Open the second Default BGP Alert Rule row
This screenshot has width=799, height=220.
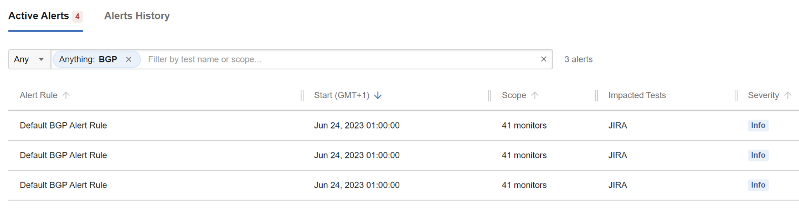tap(403, 155)
